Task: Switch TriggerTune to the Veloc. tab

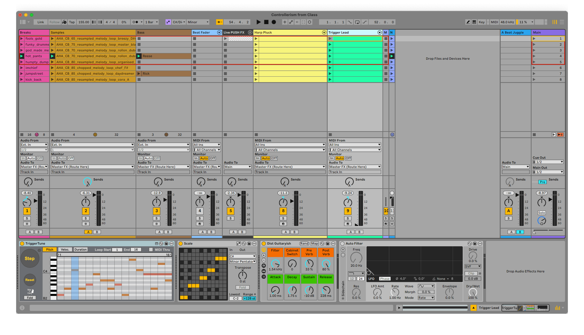Action: [65, 250]
